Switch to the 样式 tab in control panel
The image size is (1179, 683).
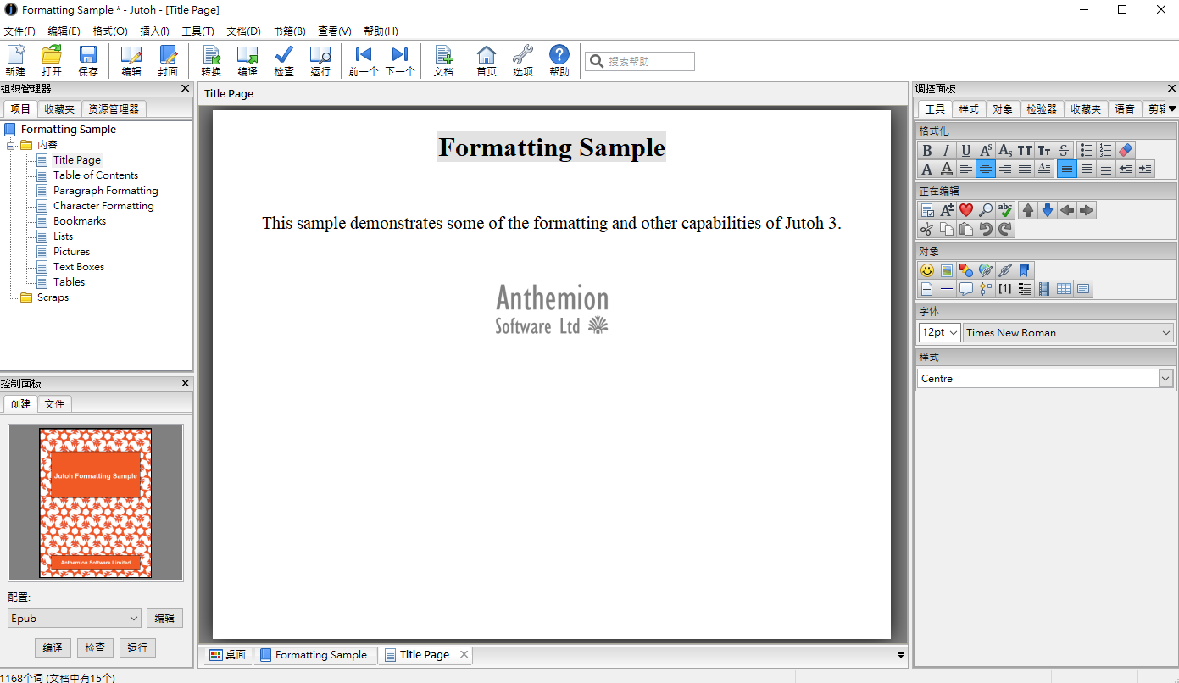click(x=969, y=109)
